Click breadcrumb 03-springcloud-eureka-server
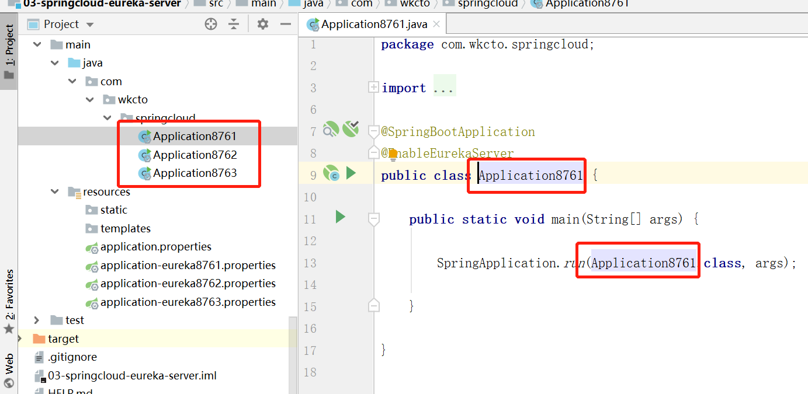The image size is (808, 394). [x=102, y=4]
